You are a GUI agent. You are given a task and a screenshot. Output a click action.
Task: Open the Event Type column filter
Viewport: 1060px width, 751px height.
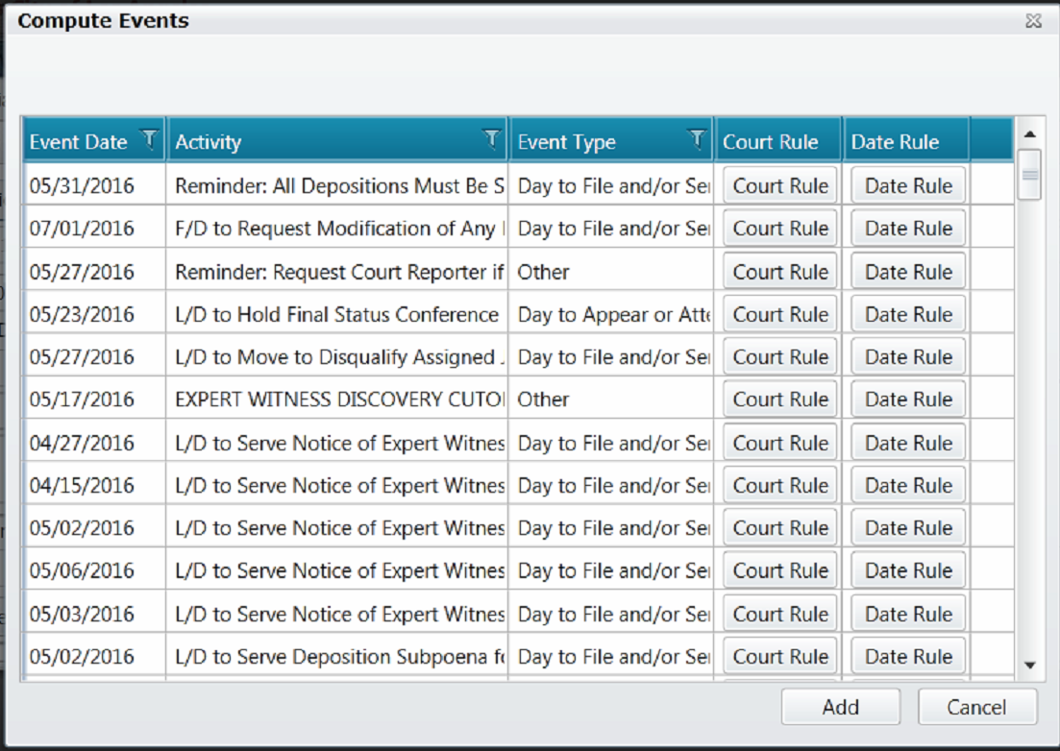pos(696,139)
